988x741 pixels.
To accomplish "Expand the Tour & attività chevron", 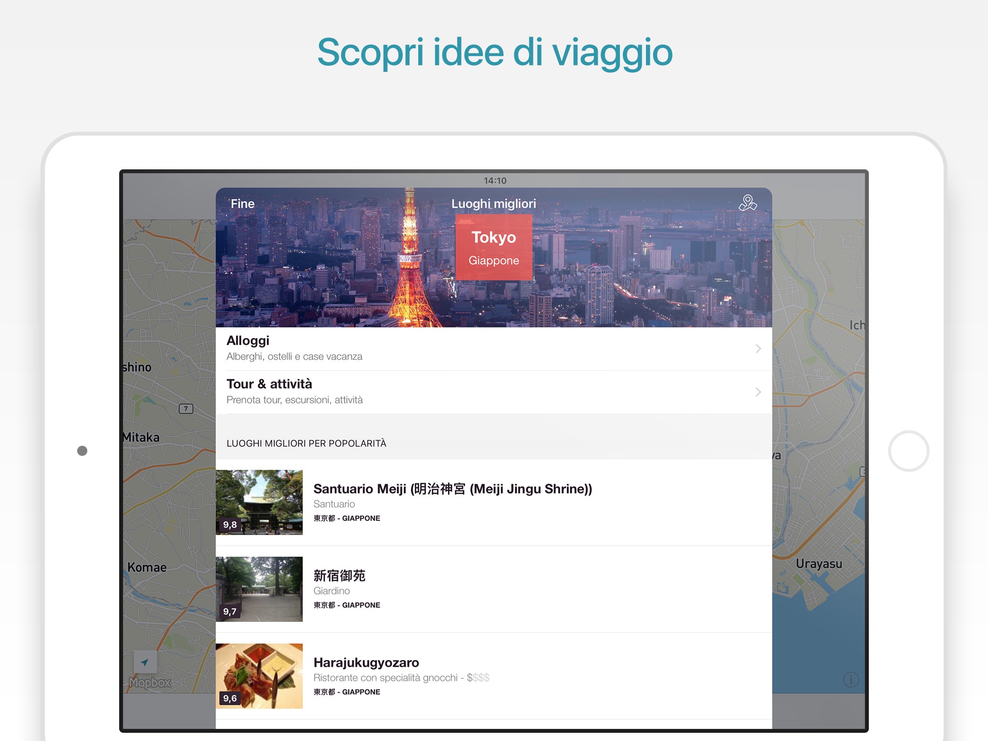I will (x=758, y=392).
